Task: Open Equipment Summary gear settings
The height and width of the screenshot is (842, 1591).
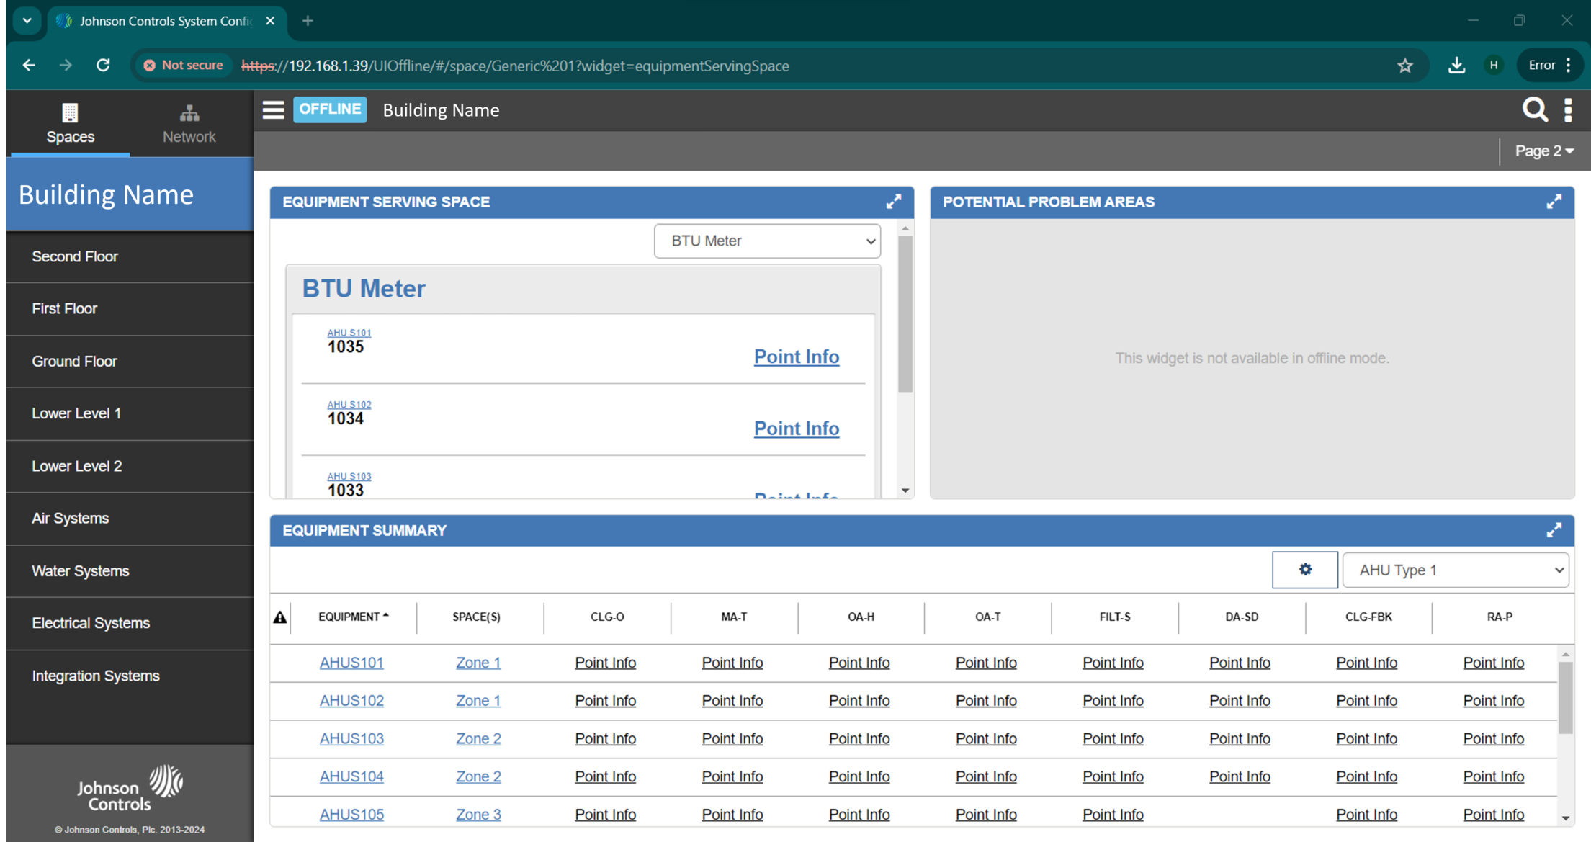Action: click(x=1304, y=570)
